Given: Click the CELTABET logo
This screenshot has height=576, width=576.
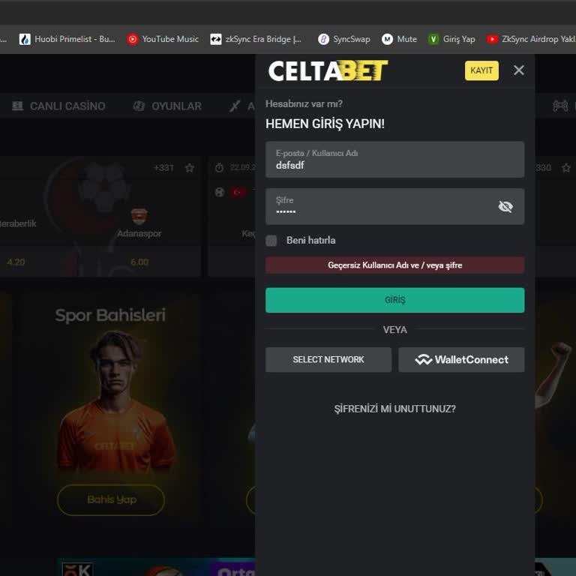Looking at the screenshot, I should (x=328, y=70).
